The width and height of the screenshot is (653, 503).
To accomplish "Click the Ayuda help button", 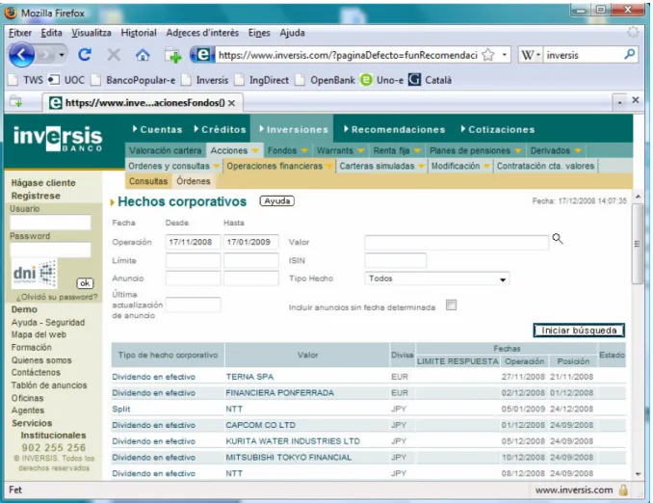I will (277, 200).
